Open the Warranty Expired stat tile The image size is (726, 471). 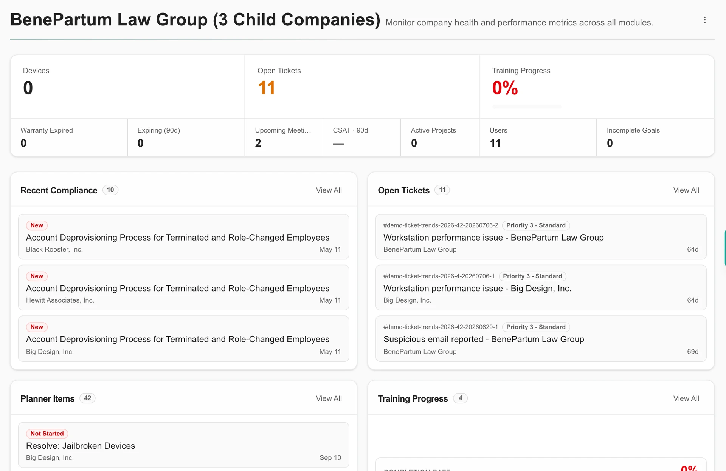[69, 137]
